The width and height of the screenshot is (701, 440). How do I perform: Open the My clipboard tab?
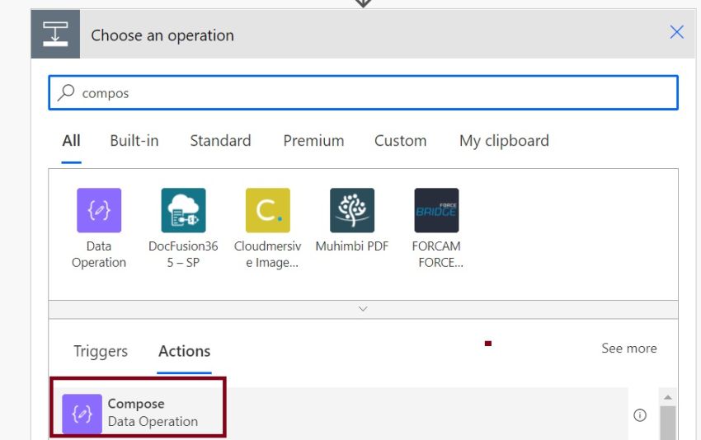click(x=504, y=141)
